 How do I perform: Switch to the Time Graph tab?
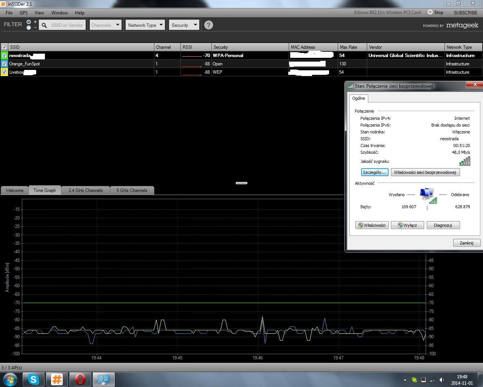[45, 190]
